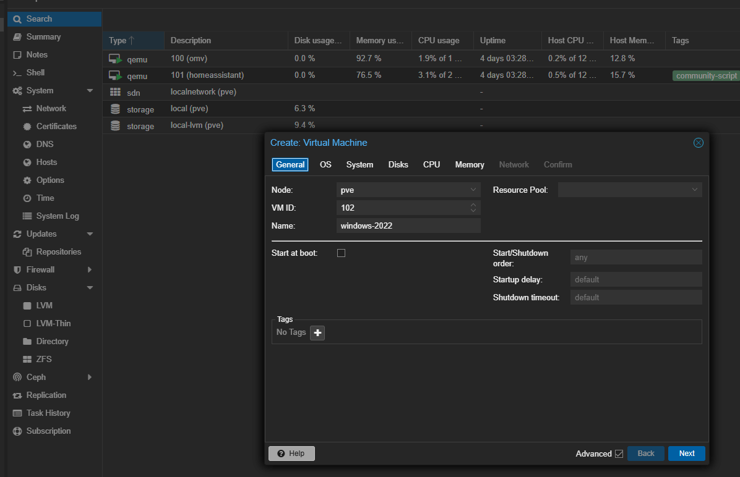Click the Replication icon in sidebar

pyautogui.click(x=17, y=395)
